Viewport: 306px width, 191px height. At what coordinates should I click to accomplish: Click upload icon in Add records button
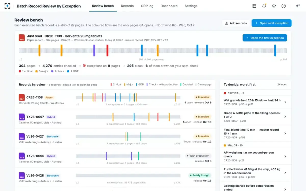[226, 23]
